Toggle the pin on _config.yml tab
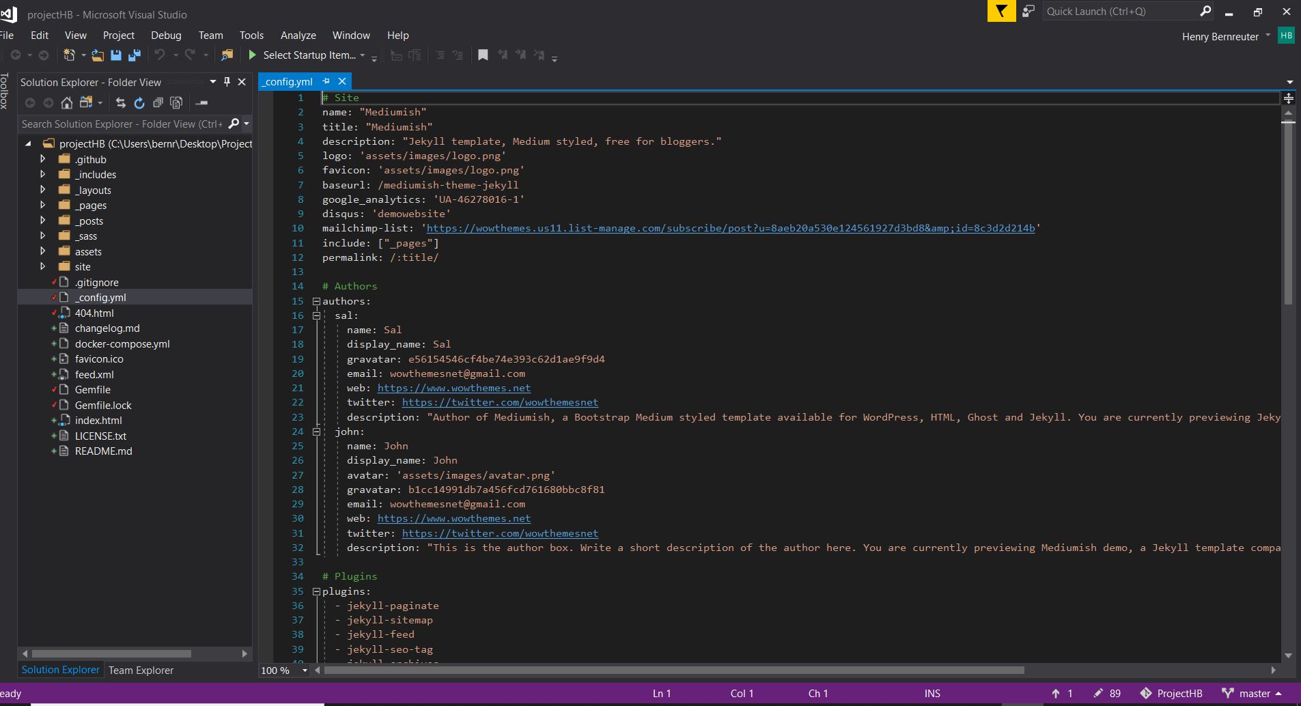The height and width of the screenshot is (706, 1301). pyautogui.click(x=326, y=81)
